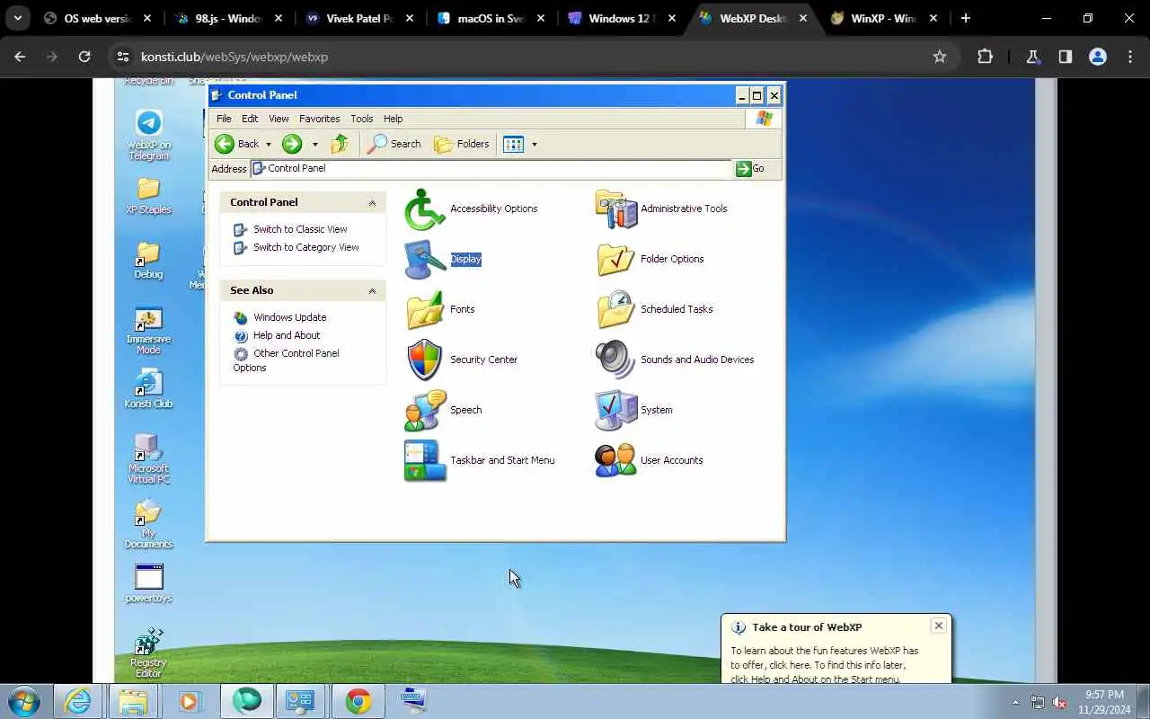This screenshot has height=719, width=1150.
Task: Open the Search toolbar button
Action: point(394,144)
